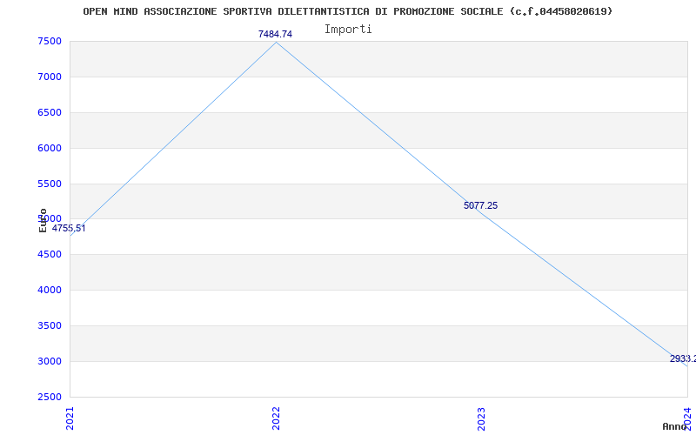
Task: Click the 5500 y-axis tick label
Action: pos(50,184)
